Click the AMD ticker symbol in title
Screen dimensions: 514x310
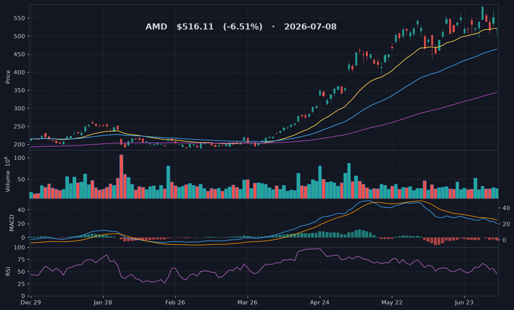click(x=156, y=27)
